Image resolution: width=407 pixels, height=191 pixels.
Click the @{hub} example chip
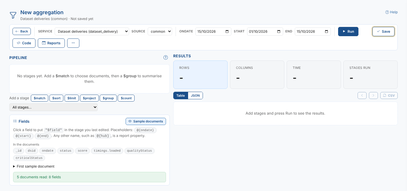[103, 136]
